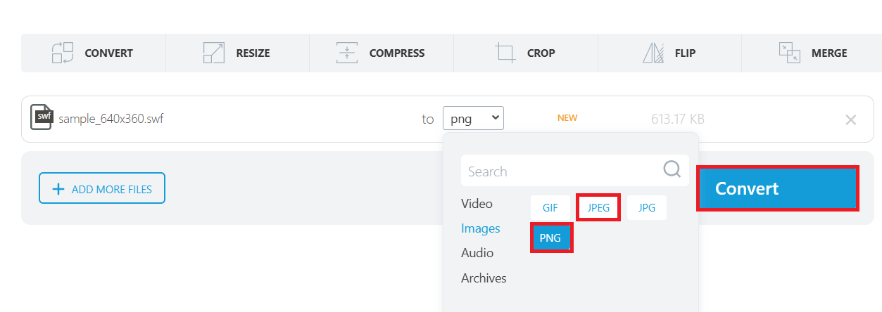Image resolution: width=882 pixels, height=312 pixels.
Task: Select the Images format category
Action: click(x=481, y=228)
